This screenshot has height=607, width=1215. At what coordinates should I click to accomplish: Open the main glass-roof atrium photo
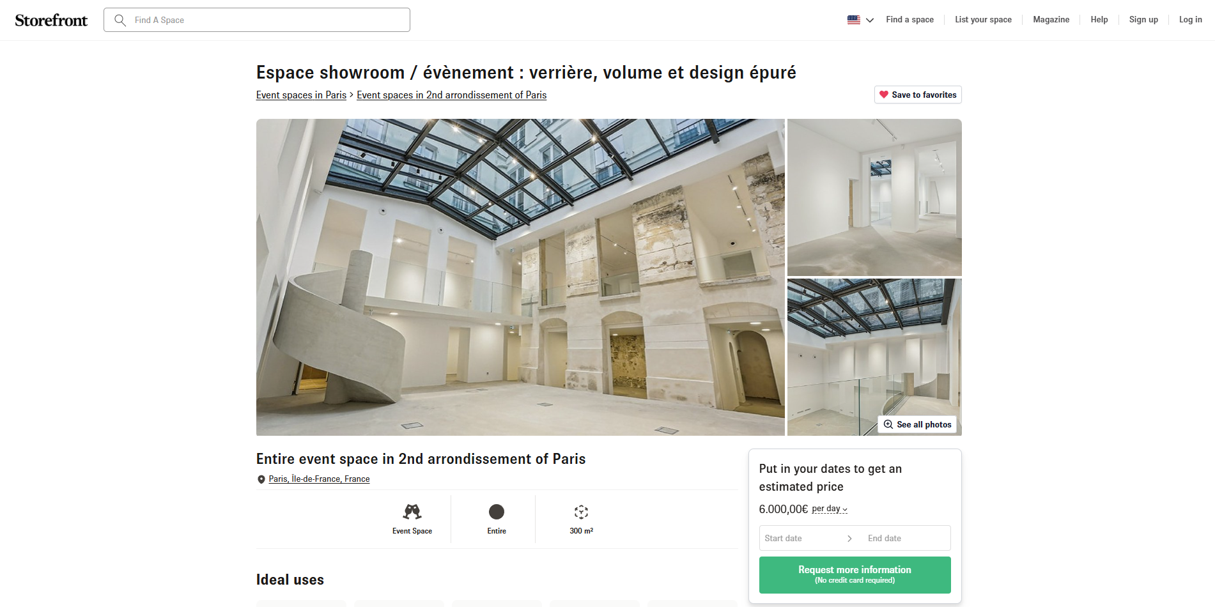pos(520,277)
